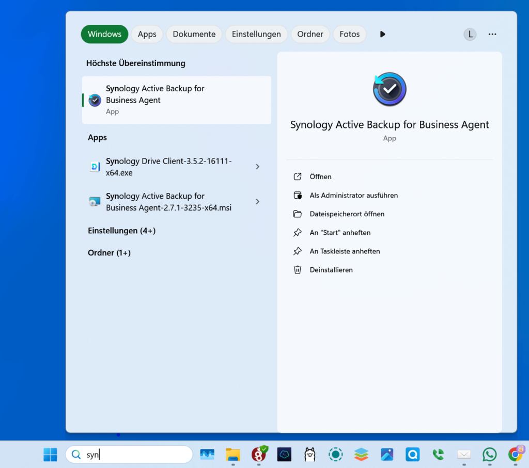
Task: Switch to the Einstellungen filter tab
Action: (256, 34)
